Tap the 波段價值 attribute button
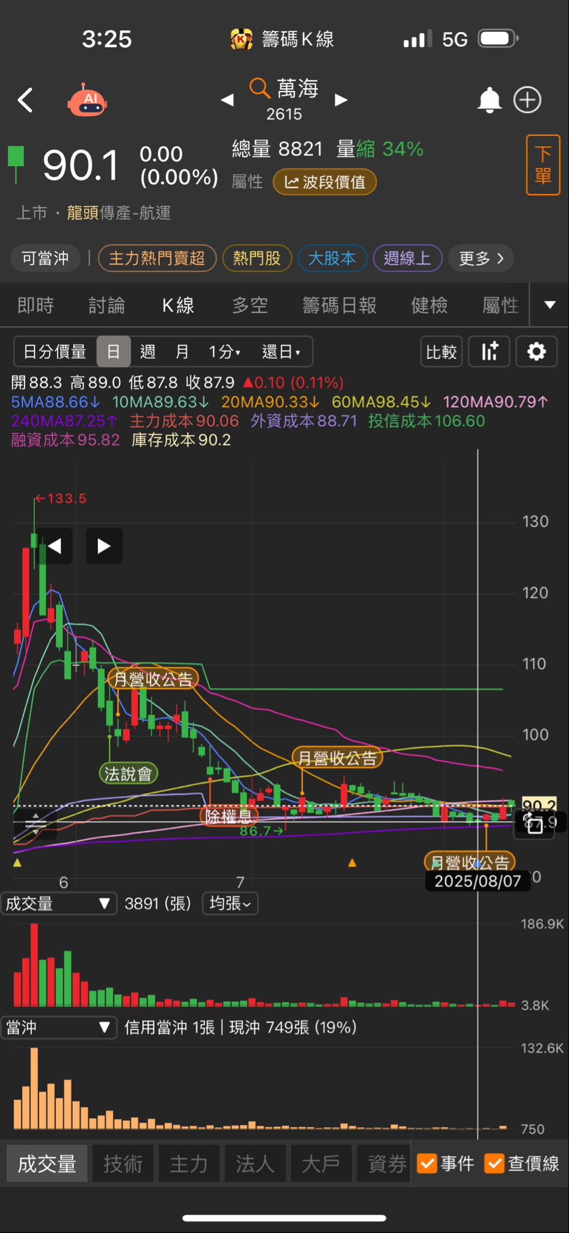The width and height of the screenshot is (569, 1233). point(325,182)
